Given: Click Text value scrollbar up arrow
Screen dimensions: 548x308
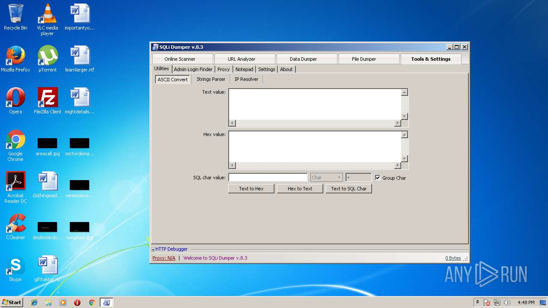Looking at the screenshot, I should tap(405, 92).
